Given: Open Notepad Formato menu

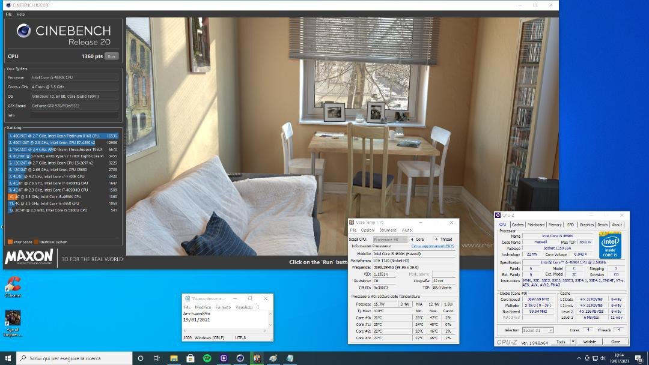Looking at the screenshot, I should pos(223,307).
